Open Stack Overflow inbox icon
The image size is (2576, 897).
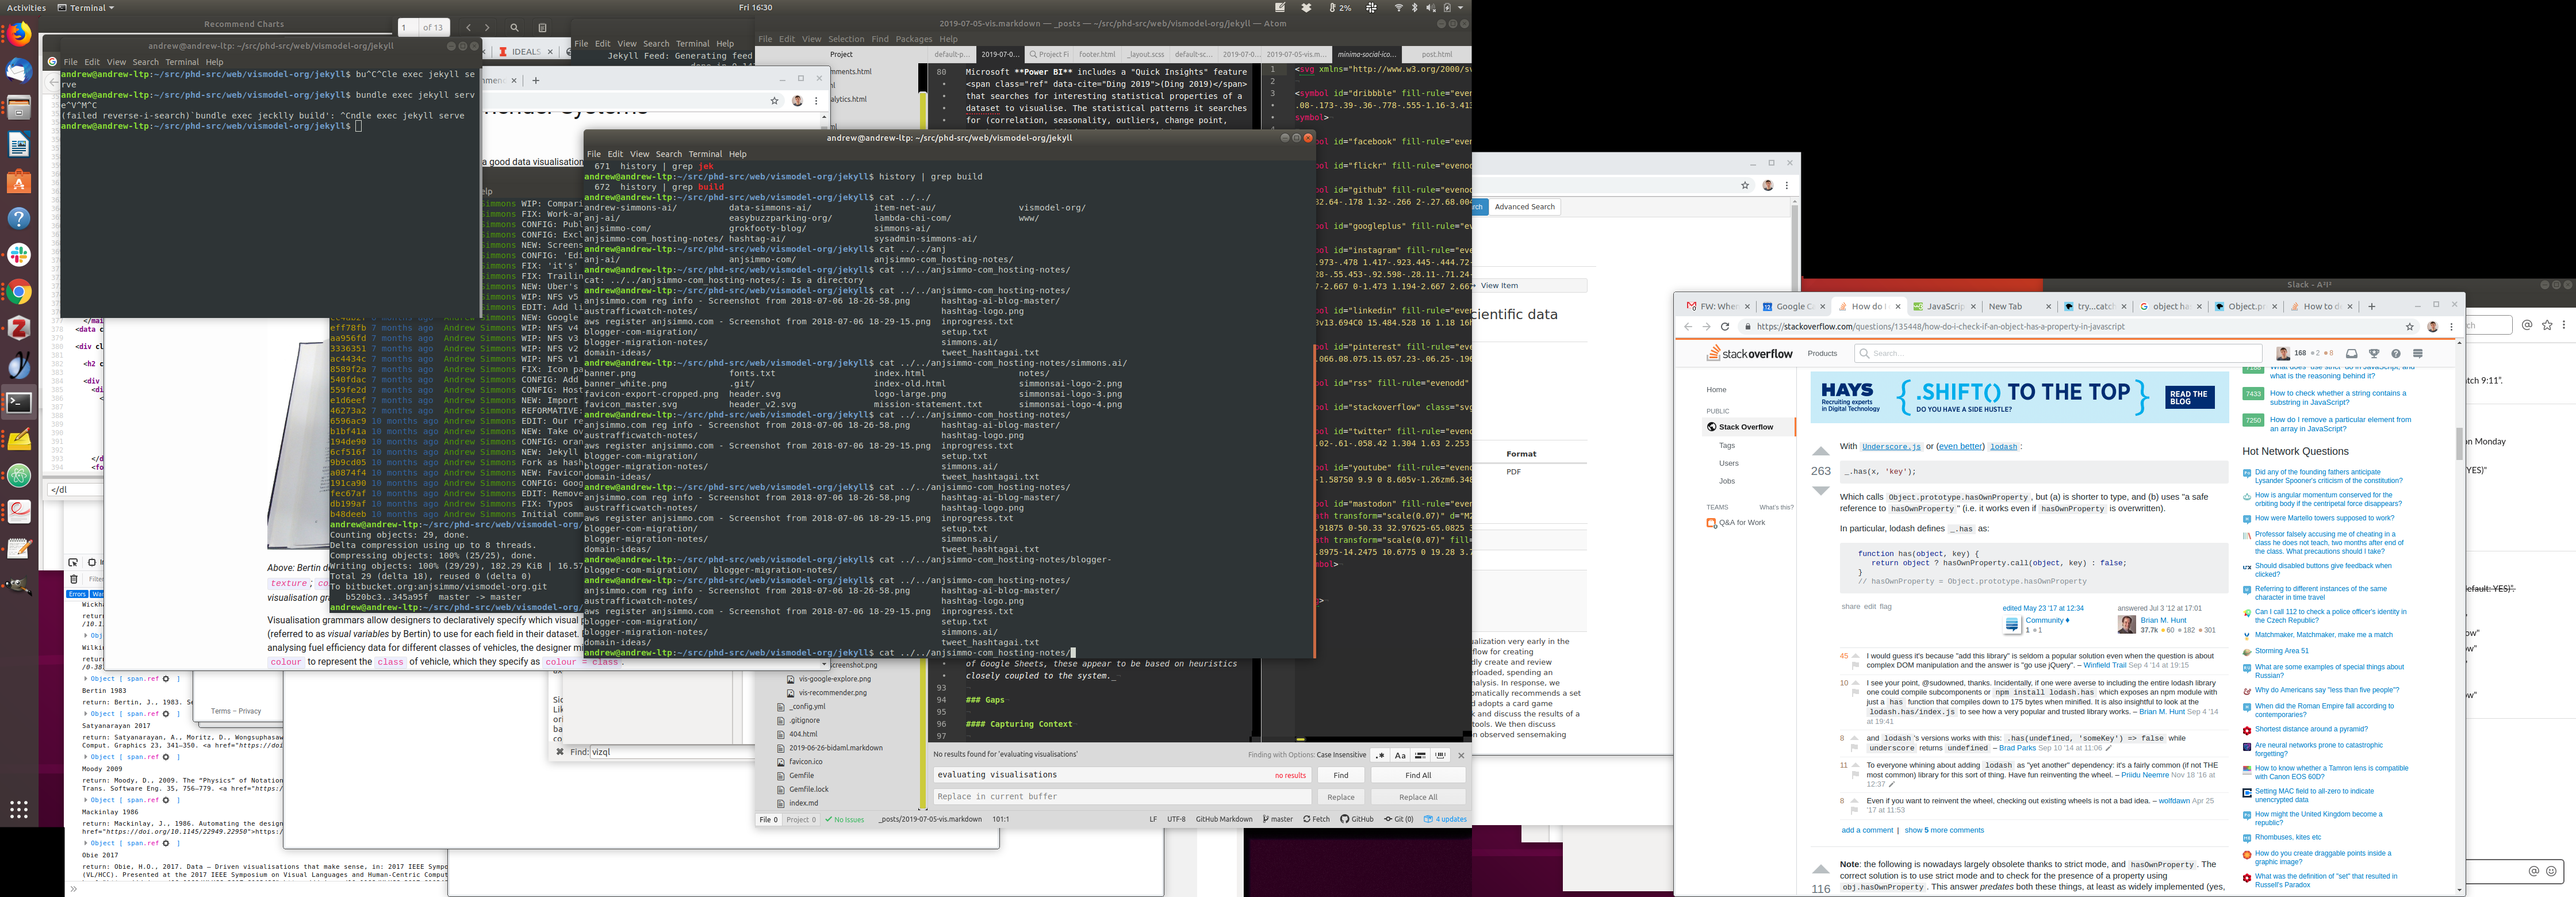2351,353
